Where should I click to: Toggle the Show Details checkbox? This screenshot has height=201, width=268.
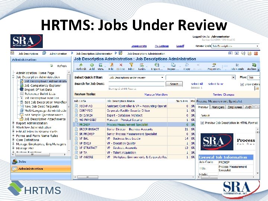point(242,84)
